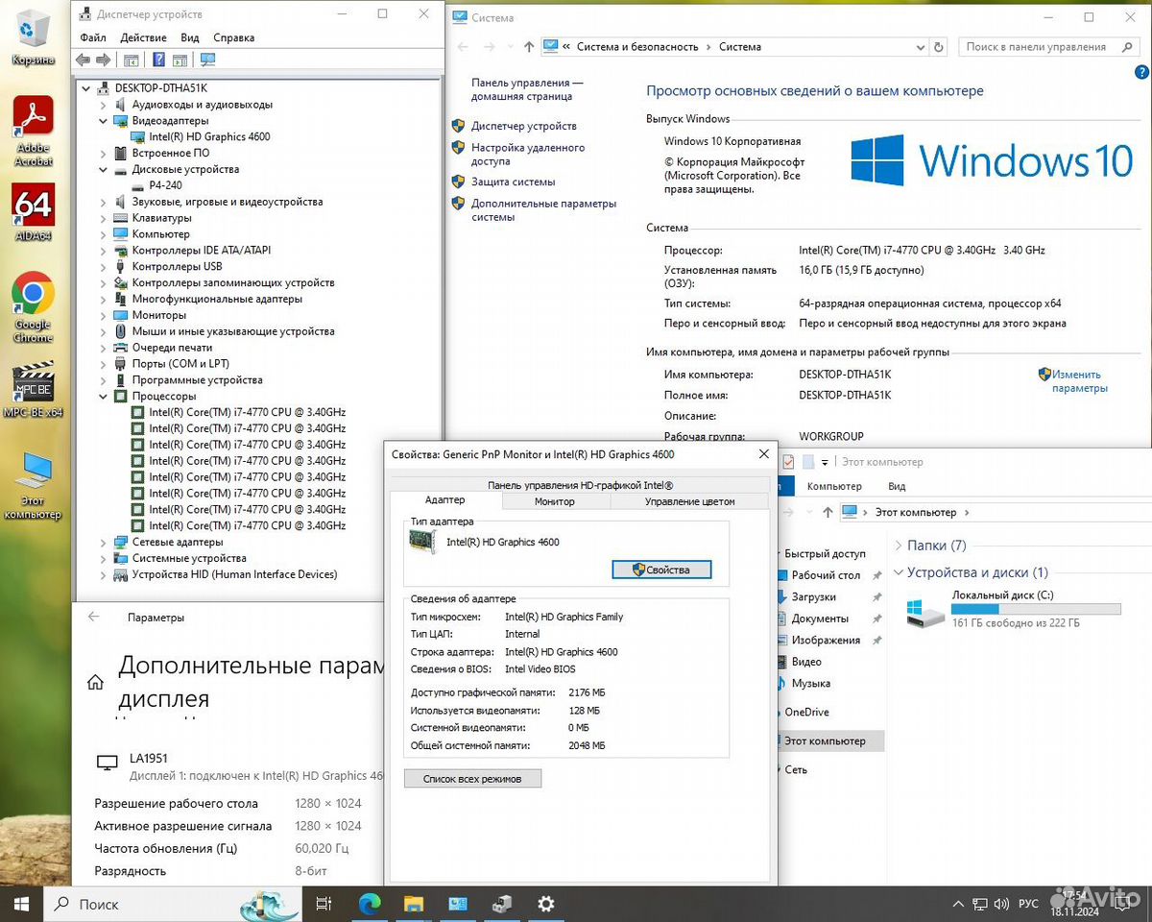
Task: Click Свойства button in adapter dialog
Action: tap(661, 570)
